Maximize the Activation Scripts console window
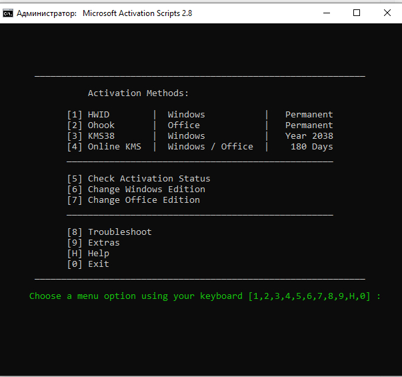 click(x=357, y=13)
